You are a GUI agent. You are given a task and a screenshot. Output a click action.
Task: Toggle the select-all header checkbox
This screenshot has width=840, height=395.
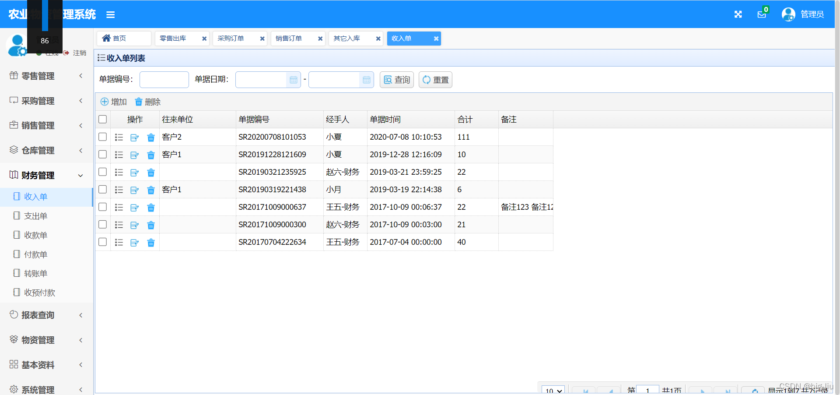click(103, 119)
